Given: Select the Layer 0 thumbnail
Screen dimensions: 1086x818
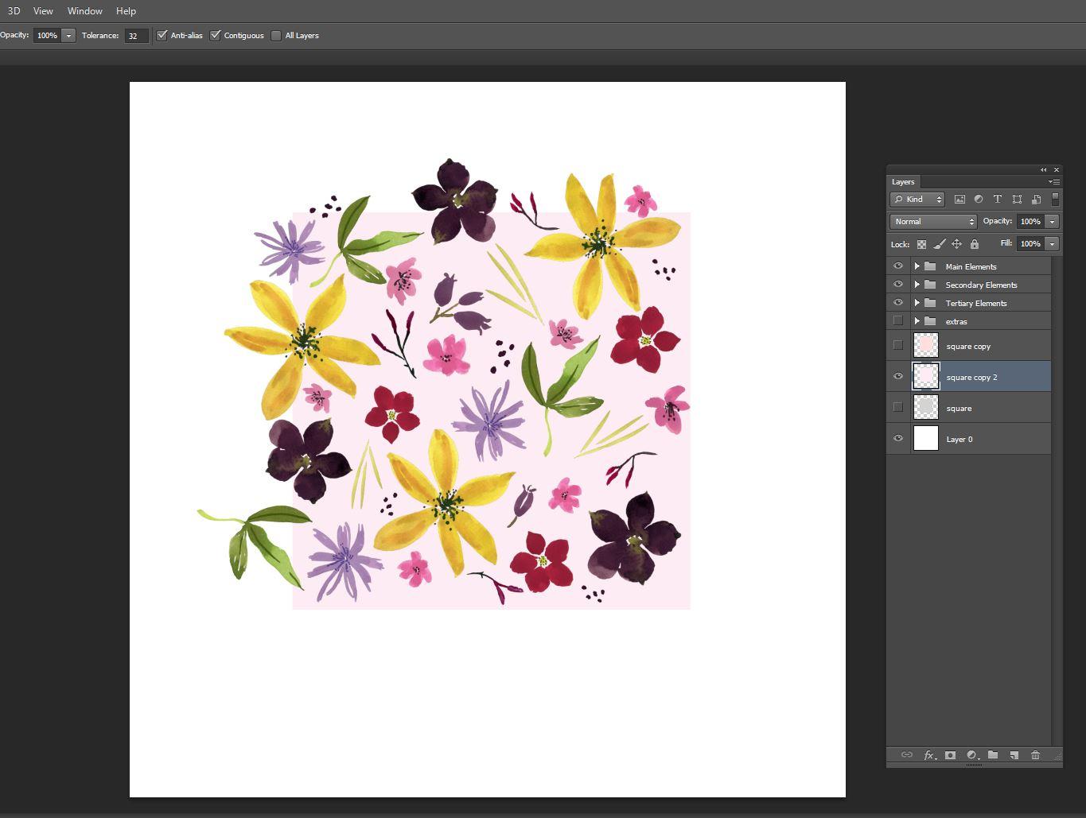Looking at the screenshot, I should point(926,439).
